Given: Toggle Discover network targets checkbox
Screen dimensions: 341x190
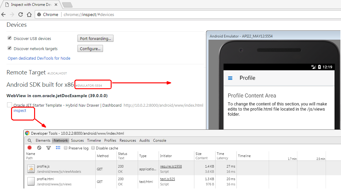Looking at the screenshot, I should (x=10, y=48).
